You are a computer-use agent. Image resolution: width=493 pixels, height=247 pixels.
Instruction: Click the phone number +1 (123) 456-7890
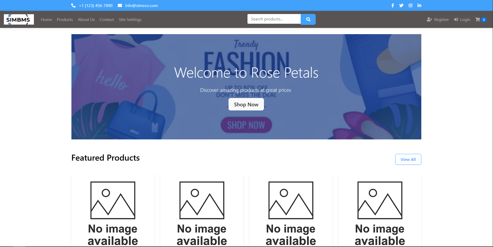(95, 5)
